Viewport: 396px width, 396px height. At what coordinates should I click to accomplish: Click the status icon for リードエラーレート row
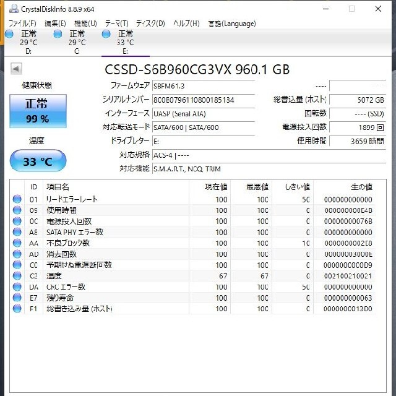click(x=17, y=199)
